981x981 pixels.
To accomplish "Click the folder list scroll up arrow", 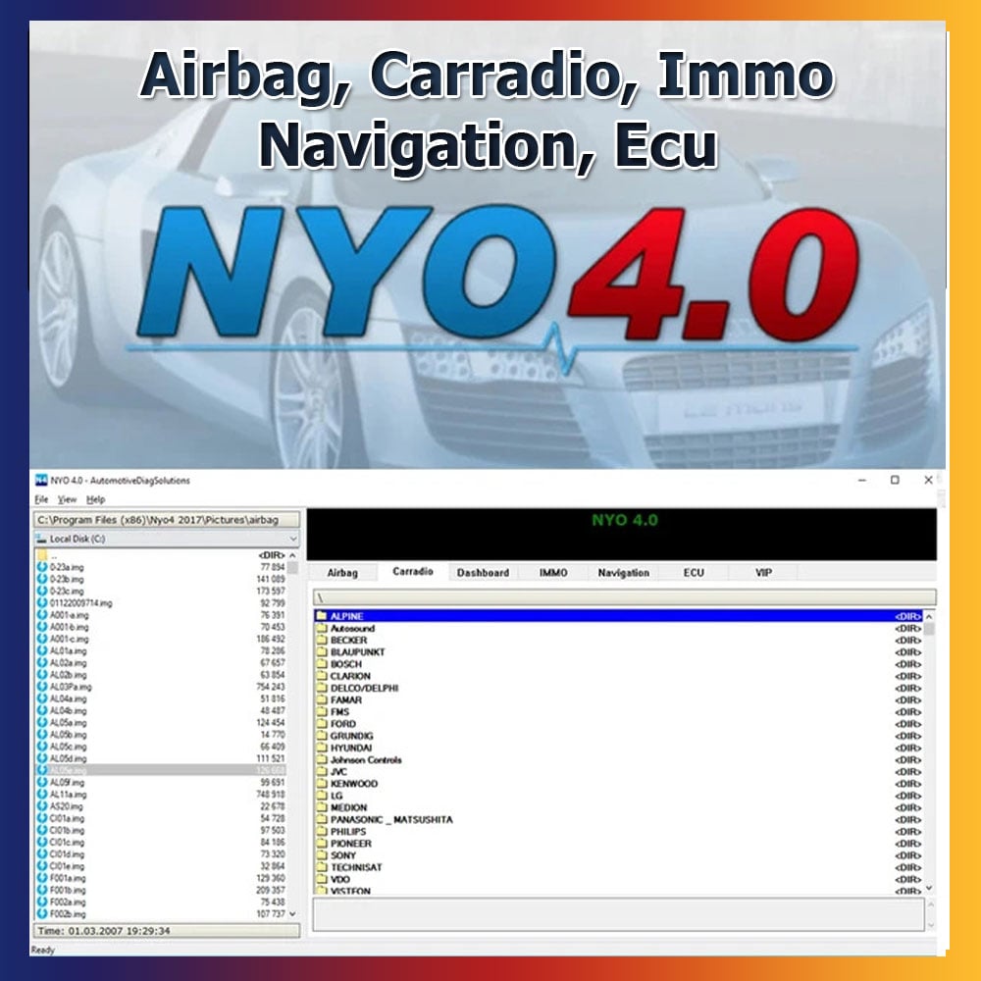I will pyautogui.click(x=929, y=616).
